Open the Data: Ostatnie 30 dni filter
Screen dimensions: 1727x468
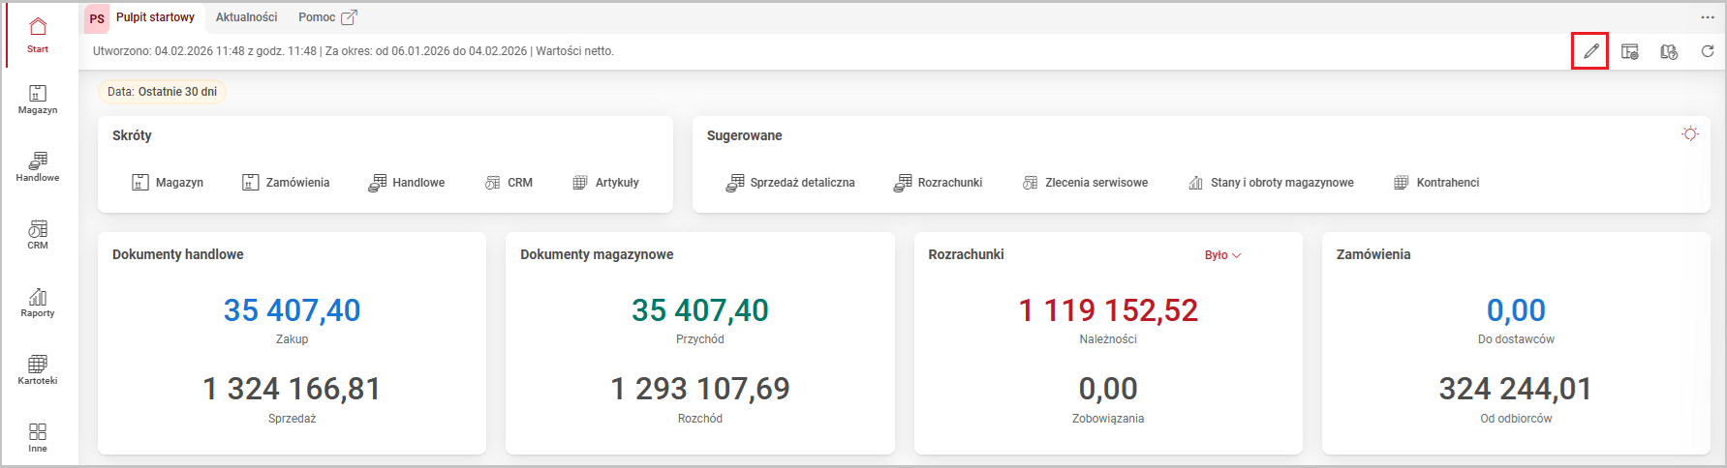(x=162, y=92)
